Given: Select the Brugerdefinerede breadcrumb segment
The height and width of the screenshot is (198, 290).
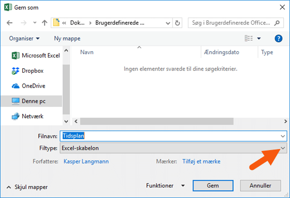Looking at the screenshot, I should [x=120, y=23].
